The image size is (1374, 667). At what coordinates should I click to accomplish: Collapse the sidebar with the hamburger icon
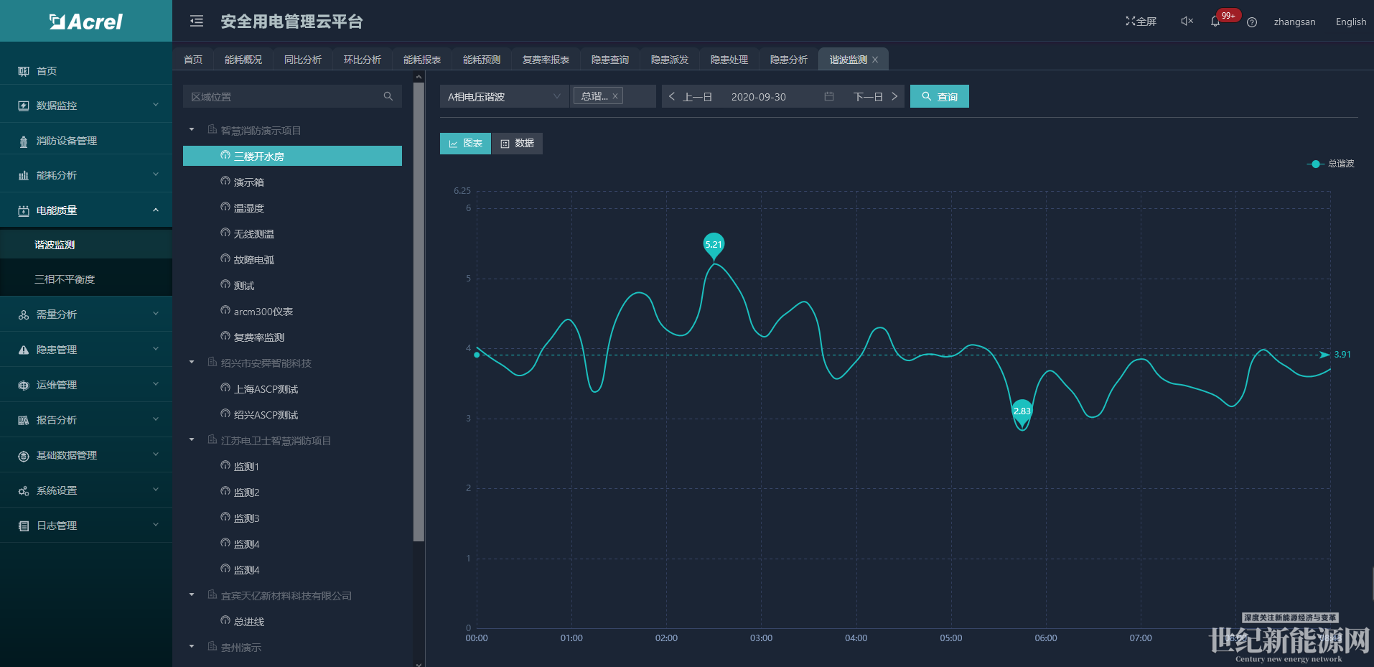tap(197, 22)
